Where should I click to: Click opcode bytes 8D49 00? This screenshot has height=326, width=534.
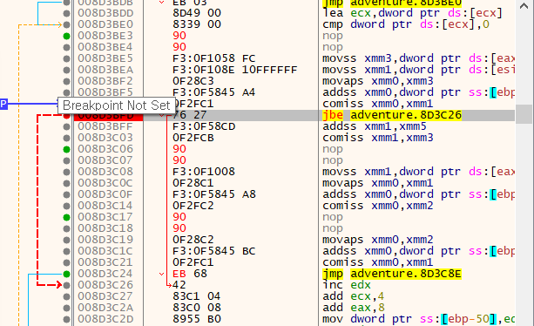(x=197, y=13)
